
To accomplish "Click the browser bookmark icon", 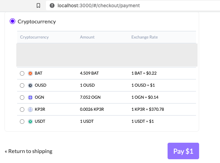I will [x=38, y=6].
